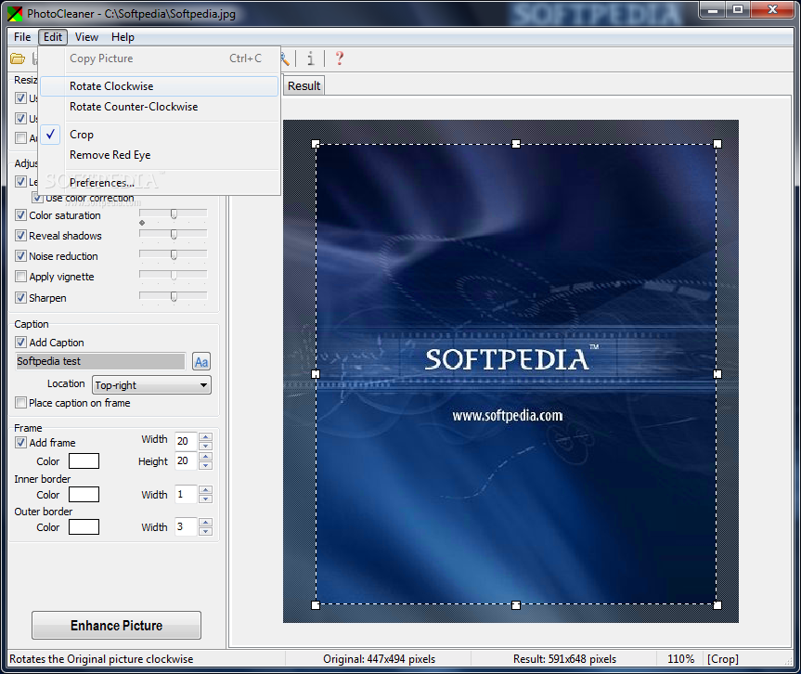Uncheck the Add frame checkbox
Image resolution: width=801 pixels, height=674 pixels.
pos(20,443)
